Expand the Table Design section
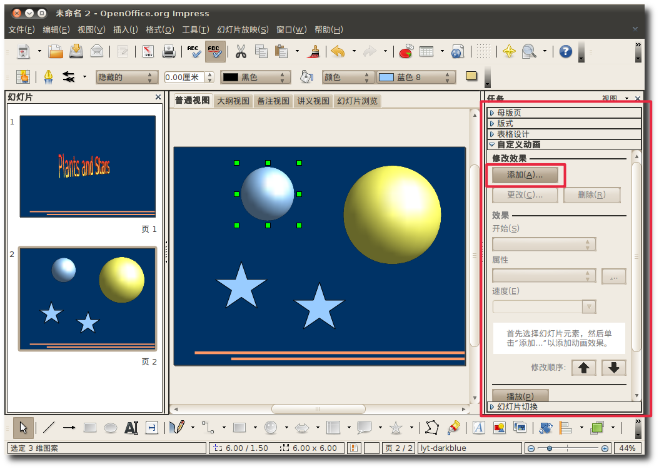 pos(564,134)
